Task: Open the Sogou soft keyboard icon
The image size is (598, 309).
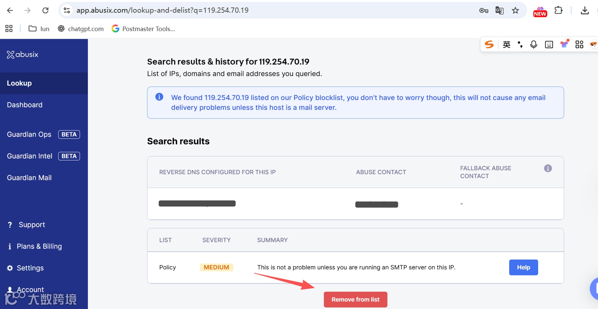Action: (x=549, y=44)
